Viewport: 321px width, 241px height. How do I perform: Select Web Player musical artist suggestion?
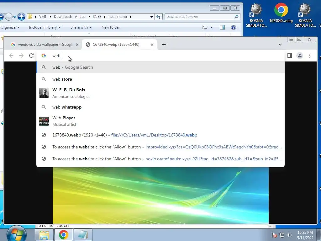tap(160, 121)
